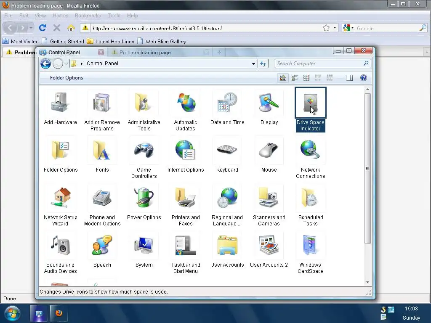Open the Firefox History menu
431x323 pixels.
click(x=60, y=16)
